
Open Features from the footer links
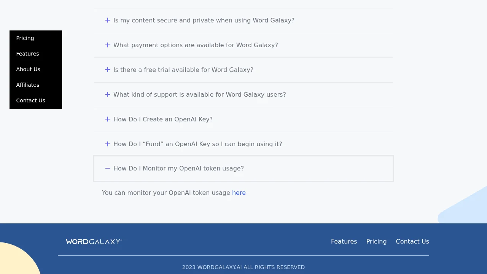(x=344, y=241)
